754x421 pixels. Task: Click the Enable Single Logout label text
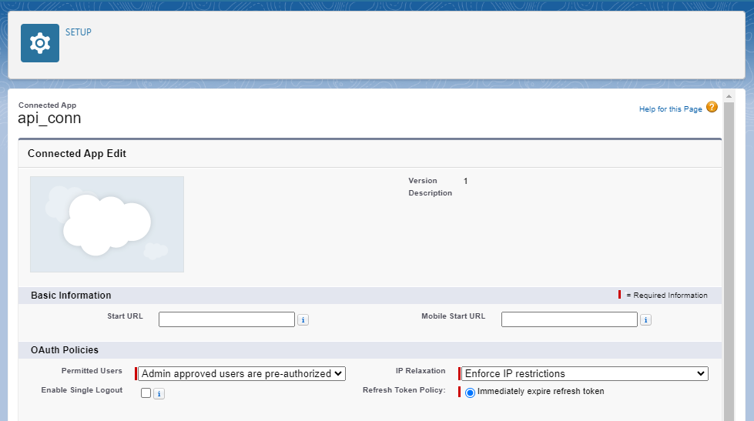(82, 390)
